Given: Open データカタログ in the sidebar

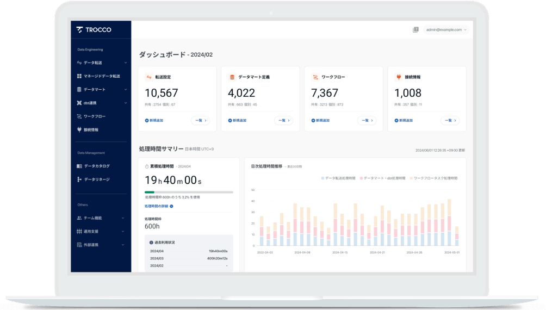Looking at the screenshot, I should [x=96, y=166].
